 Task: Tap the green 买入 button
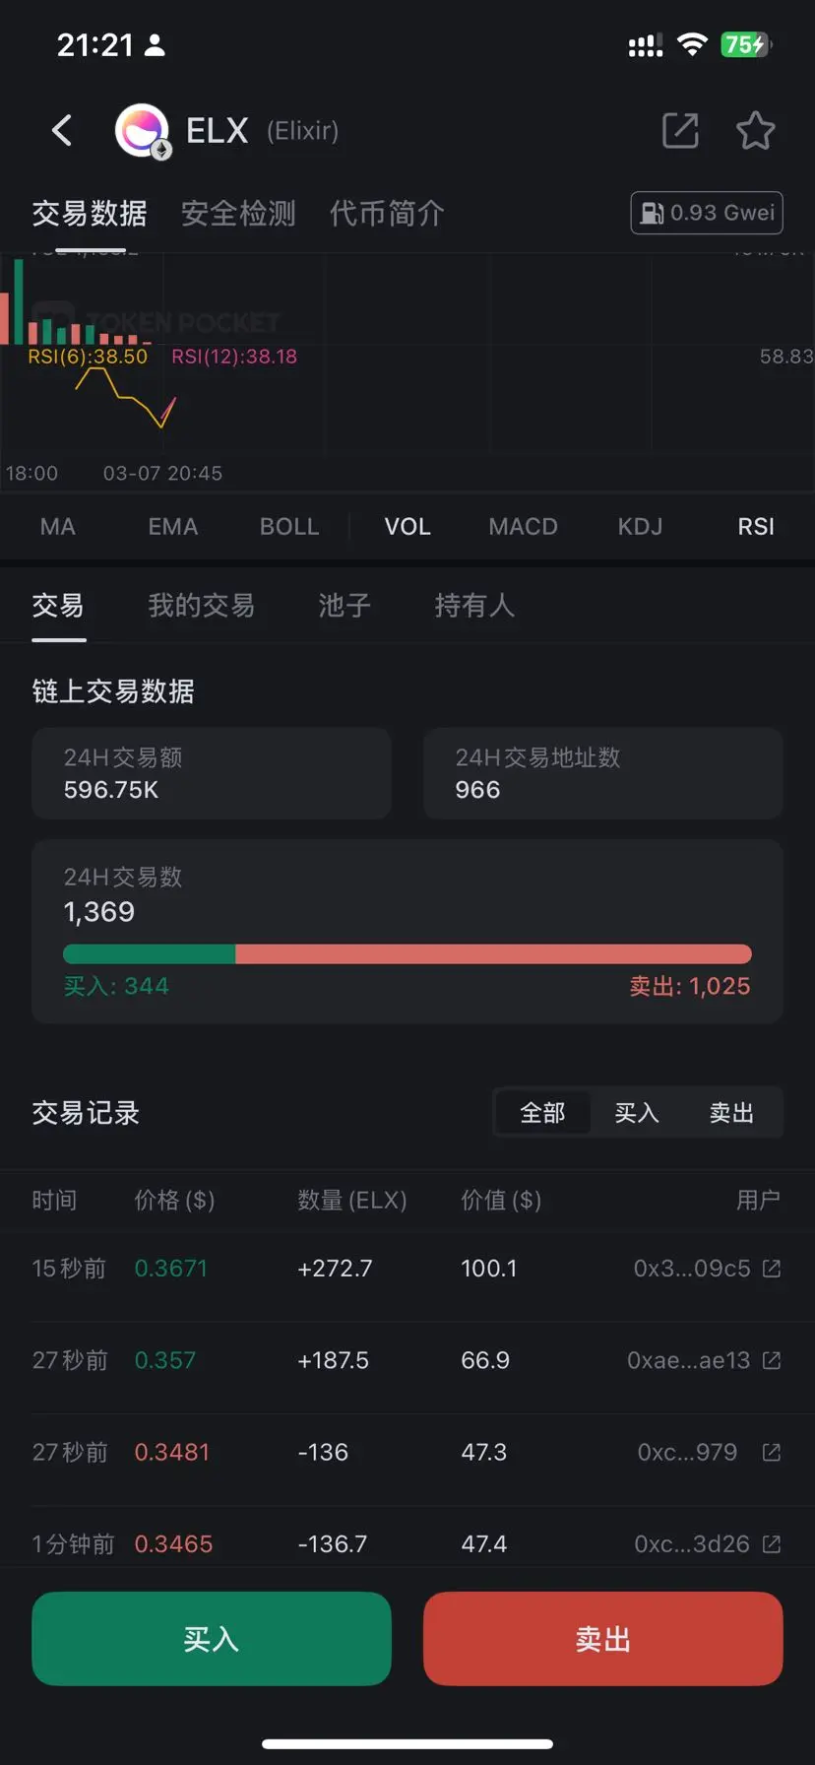[x=212, y=1639]
